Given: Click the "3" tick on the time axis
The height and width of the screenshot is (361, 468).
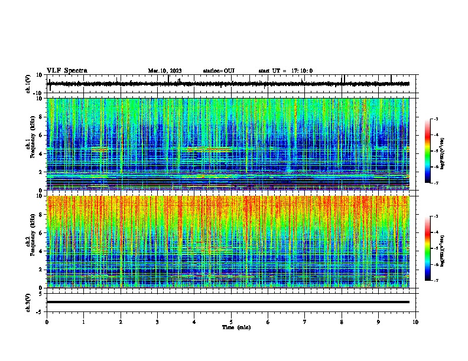Looking at the screenshot, I should pyautogui.click(x=157, y=322).
